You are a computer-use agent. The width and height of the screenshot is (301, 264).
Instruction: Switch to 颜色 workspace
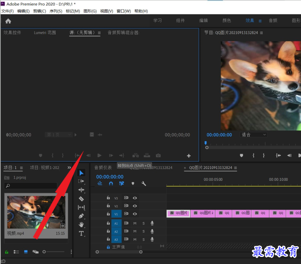coord(226,20)
